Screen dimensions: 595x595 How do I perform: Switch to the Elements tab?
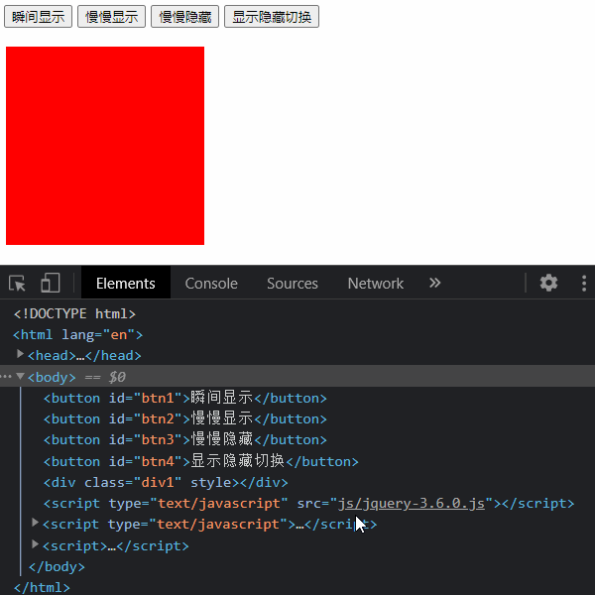(x=126, y=283)
